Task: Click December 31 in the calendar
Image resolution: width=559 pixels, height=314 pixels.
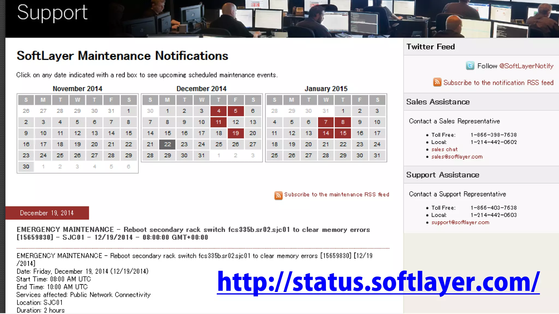Action: coord(201,155)
